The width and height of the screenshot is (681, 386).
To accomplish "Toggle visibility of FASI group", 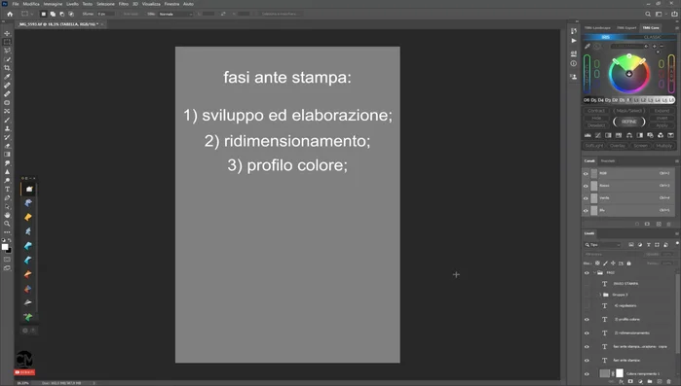I will (x=586, y=273).
